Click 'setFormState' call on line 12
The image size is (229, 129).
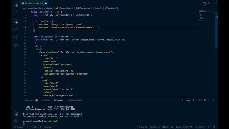tap(43, 40)
